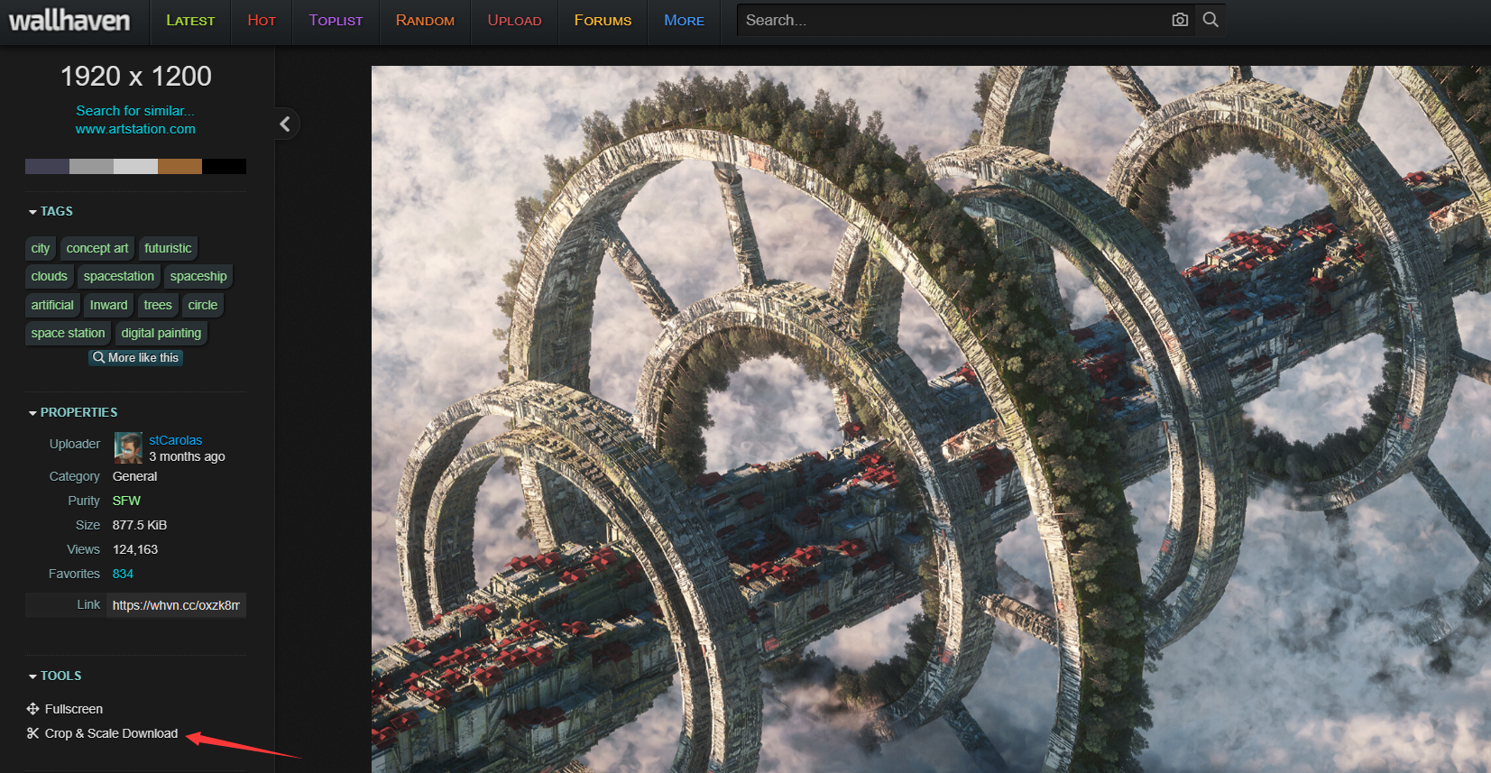Click the artificial tag
Viewport: 1491px width, 773px height.
(52, 305)
